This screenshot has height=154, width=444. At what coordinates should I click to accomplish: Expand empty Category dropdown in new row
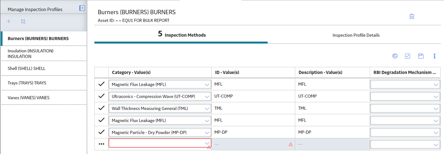tap(160, 143)
